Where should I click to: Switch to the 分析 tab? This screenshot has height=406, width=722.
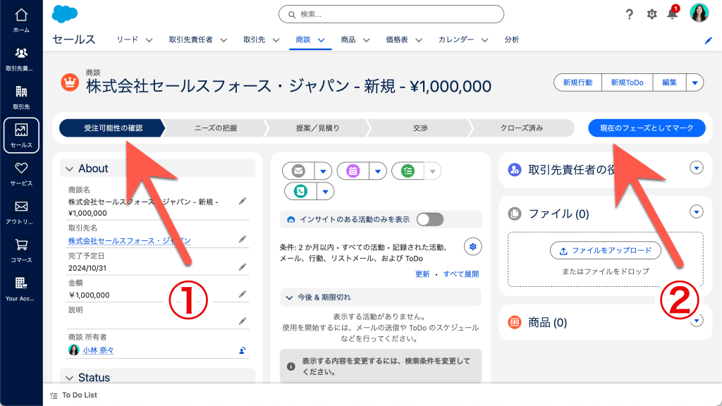pyautogui.click(x=512, y=39)
